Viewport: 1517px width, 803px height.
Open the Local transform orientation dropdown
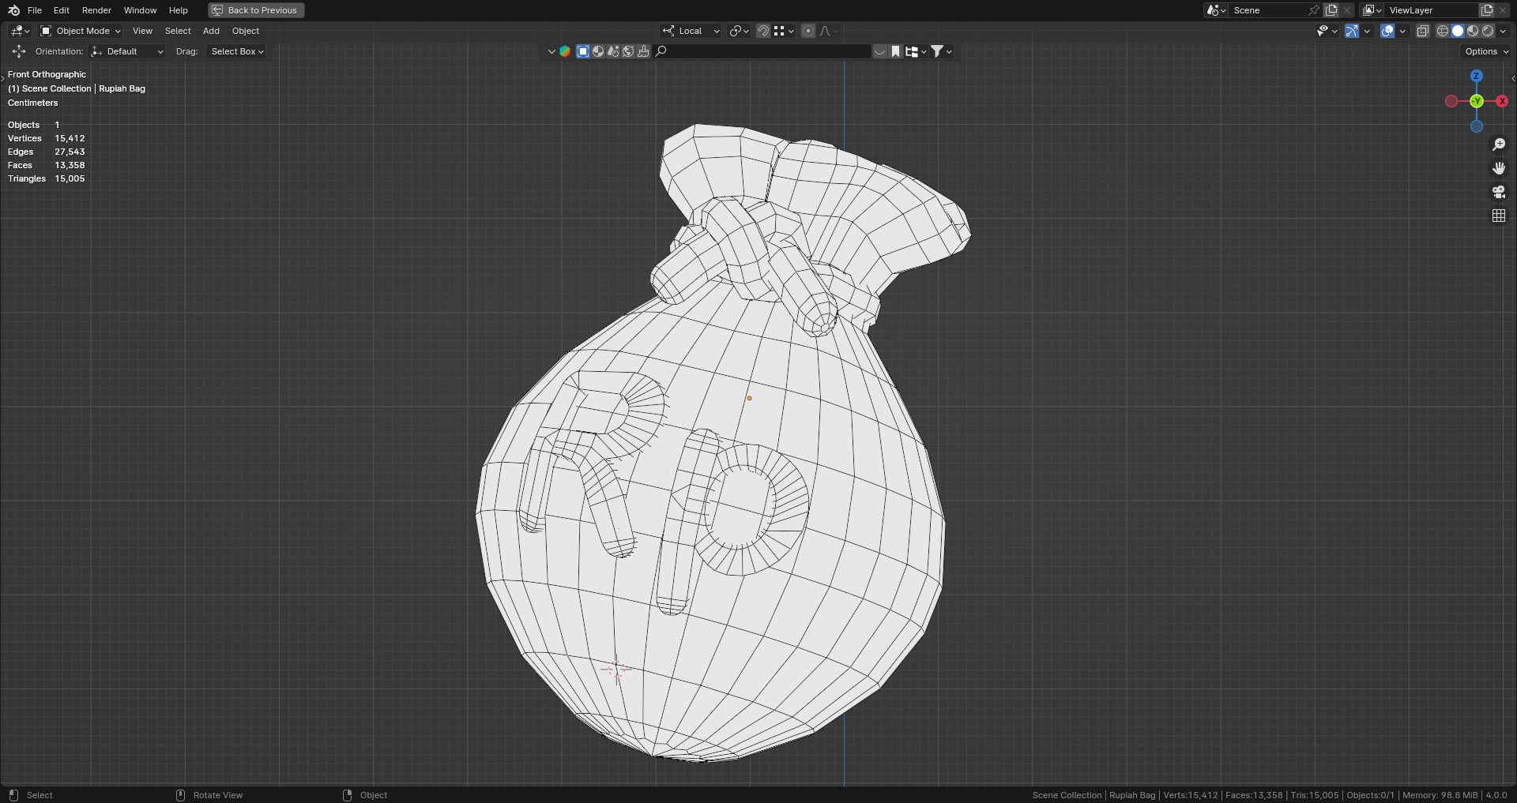(691, 31)
